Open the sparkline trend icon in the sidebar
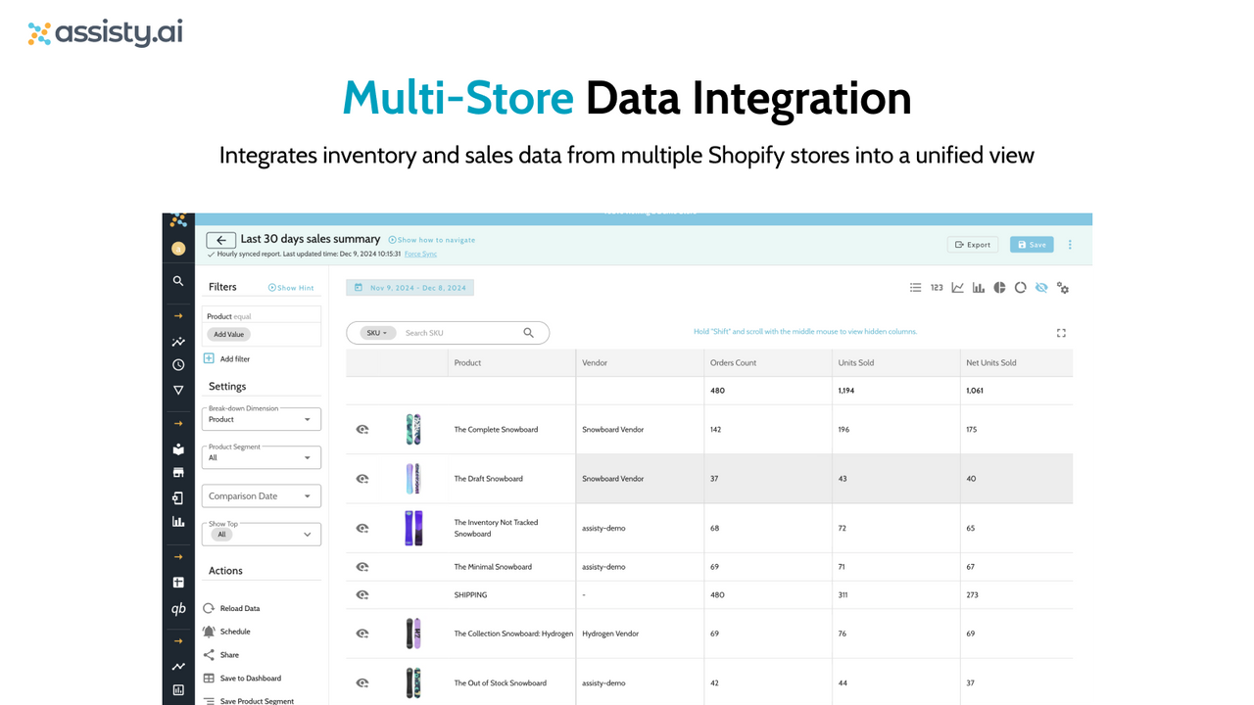The image size is (1254, 705). (178, 342)
